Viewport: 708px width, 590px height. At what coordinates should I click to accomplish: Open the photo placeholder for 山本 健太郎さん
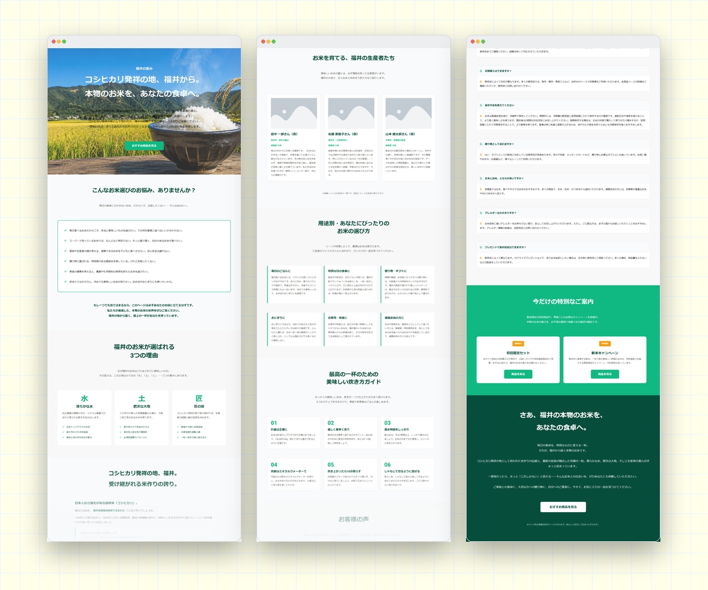click(x=409, y=113)
